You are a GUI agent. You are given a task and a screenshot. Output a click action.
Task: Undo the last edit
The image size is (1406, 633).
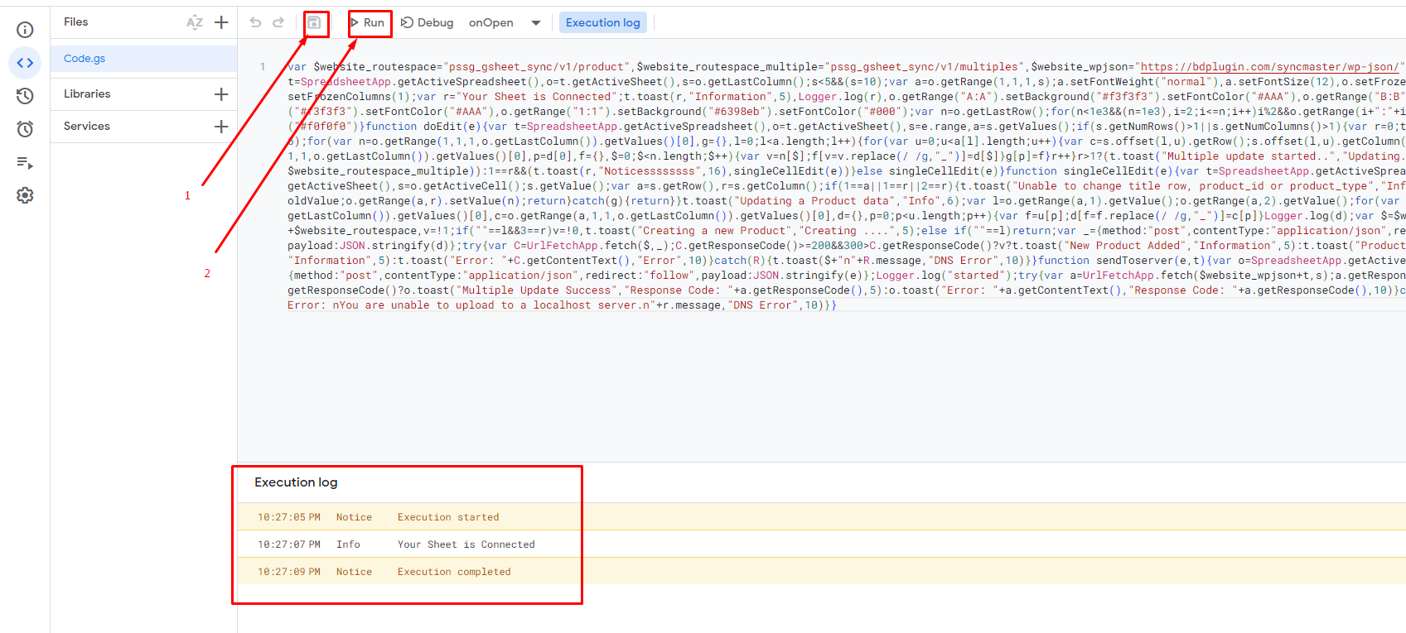(x=255, y=22)
